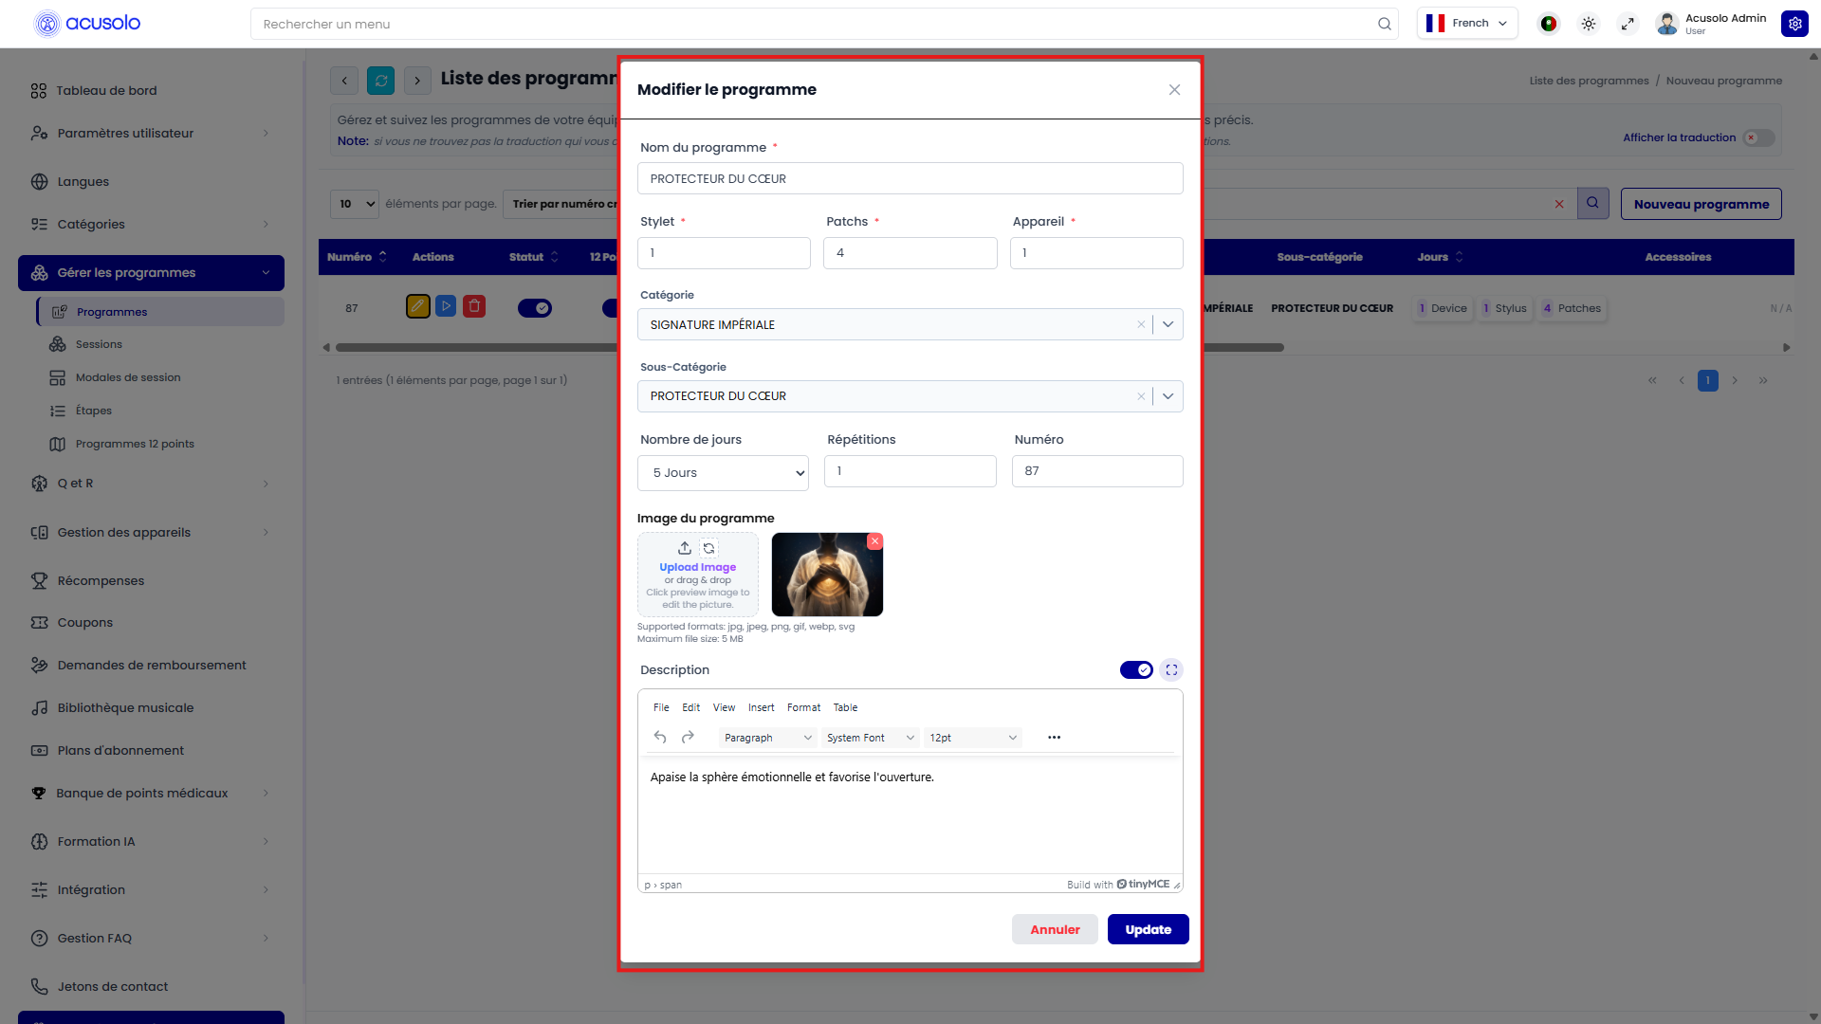Open Sessions in the sidebar
1821x1024 pixels.
tap(99, 344)
